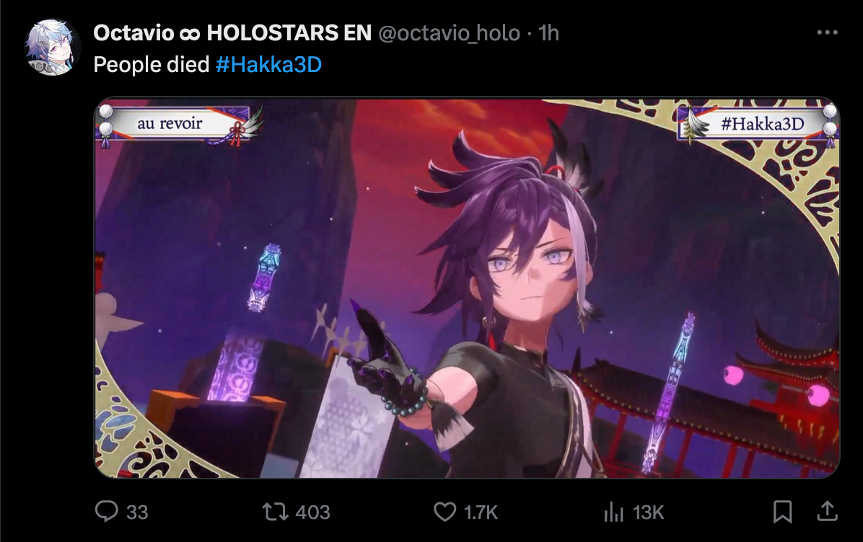
Task: Play the embedded Hakka 3D video
Action: [x=467, y=288]
